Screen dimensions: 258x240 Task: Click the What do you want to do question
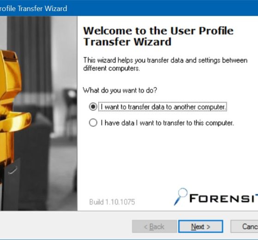click(x=120, y=90)
